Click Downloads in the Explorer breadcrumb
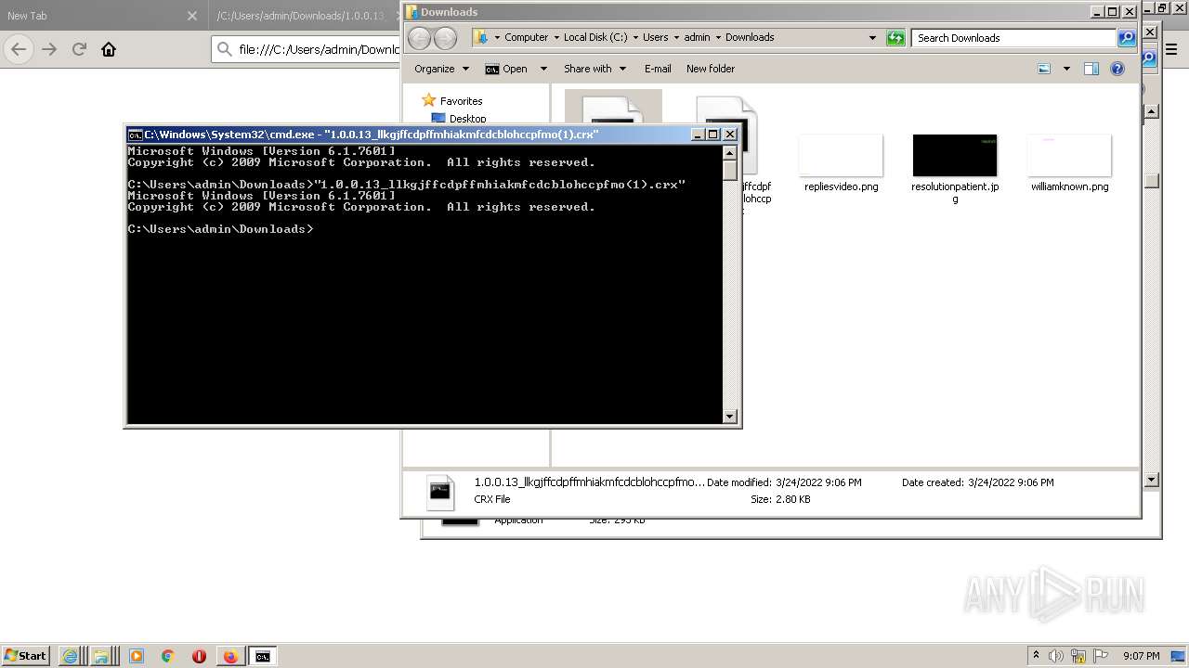 click(x=750, y=38)
